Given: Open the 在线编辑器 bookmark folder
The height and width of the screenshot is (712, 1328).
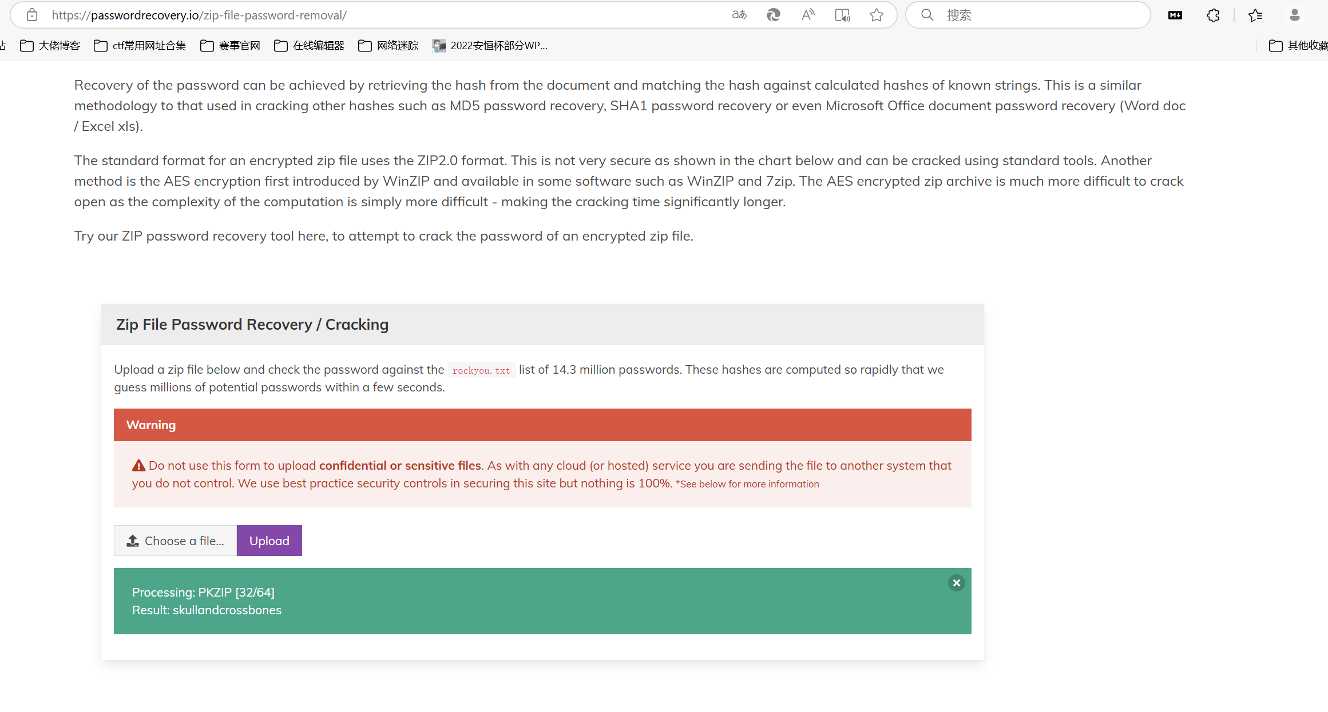Looking at the screenshot, I should pyautogui.click(x=310, y=46).
